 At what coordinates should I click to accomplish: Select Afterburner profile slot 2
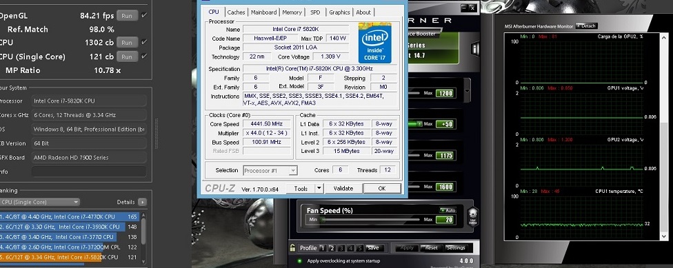click(332, 248)
